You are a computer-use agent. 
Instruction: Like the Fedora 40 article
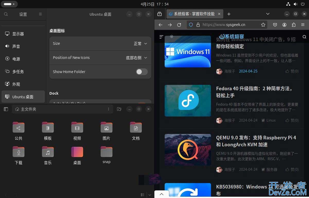point(292,120)
